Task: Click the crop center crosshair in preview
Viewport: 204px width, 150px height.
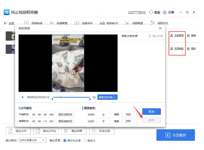Action: pyautogui.click(x=68, y=63)
